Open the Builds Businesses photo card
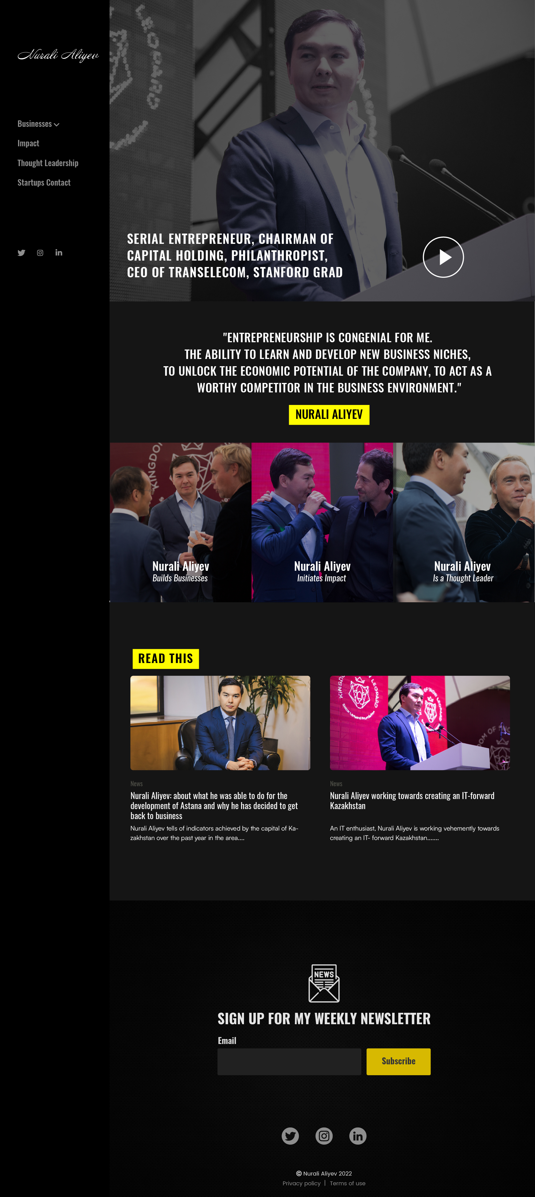 point(181,522)
